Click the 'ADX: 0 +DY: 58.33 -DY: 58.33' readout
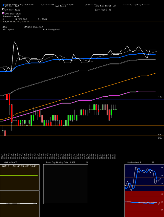164x217 pixels. click(x=19, y=166)
